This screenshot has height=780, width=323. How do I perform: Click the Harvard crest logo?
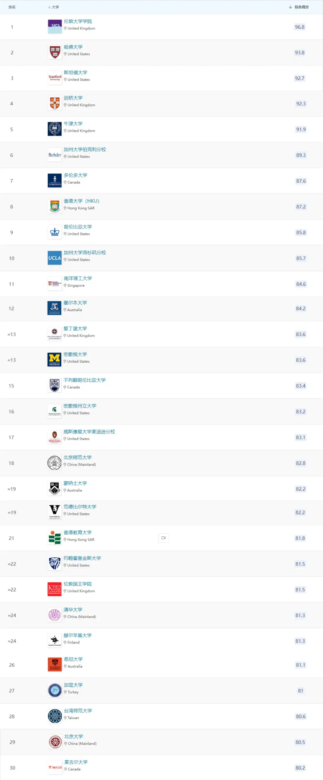point(55,52)
